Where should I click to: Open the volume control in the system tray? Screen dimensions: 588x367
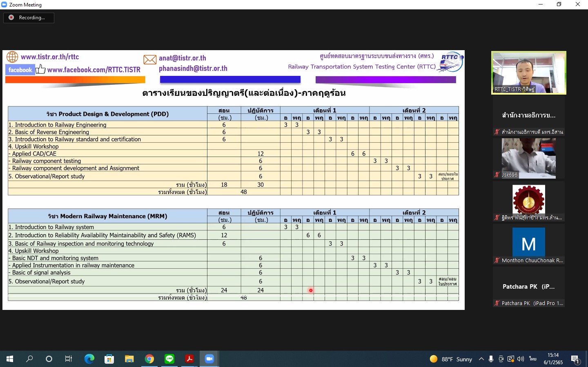click(x=521, y=359)
